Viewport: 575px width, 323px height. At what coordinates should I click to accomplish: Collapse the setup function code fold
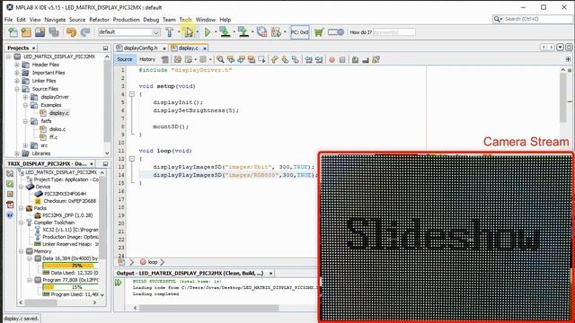click(132, 94)
